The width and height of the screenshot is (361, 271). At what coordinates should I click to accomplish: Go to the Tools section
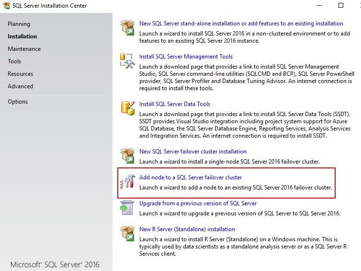(14, 61)
